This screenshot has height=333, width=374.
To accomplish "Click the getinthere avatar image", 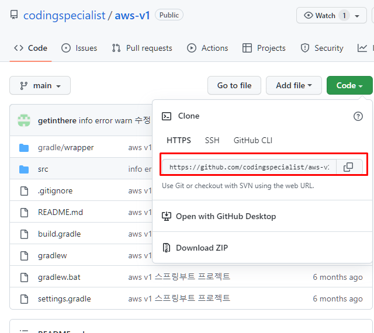I will (24, 120).
